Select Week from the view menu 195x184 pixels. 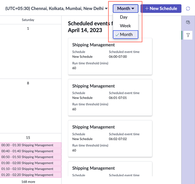[125, 26]
